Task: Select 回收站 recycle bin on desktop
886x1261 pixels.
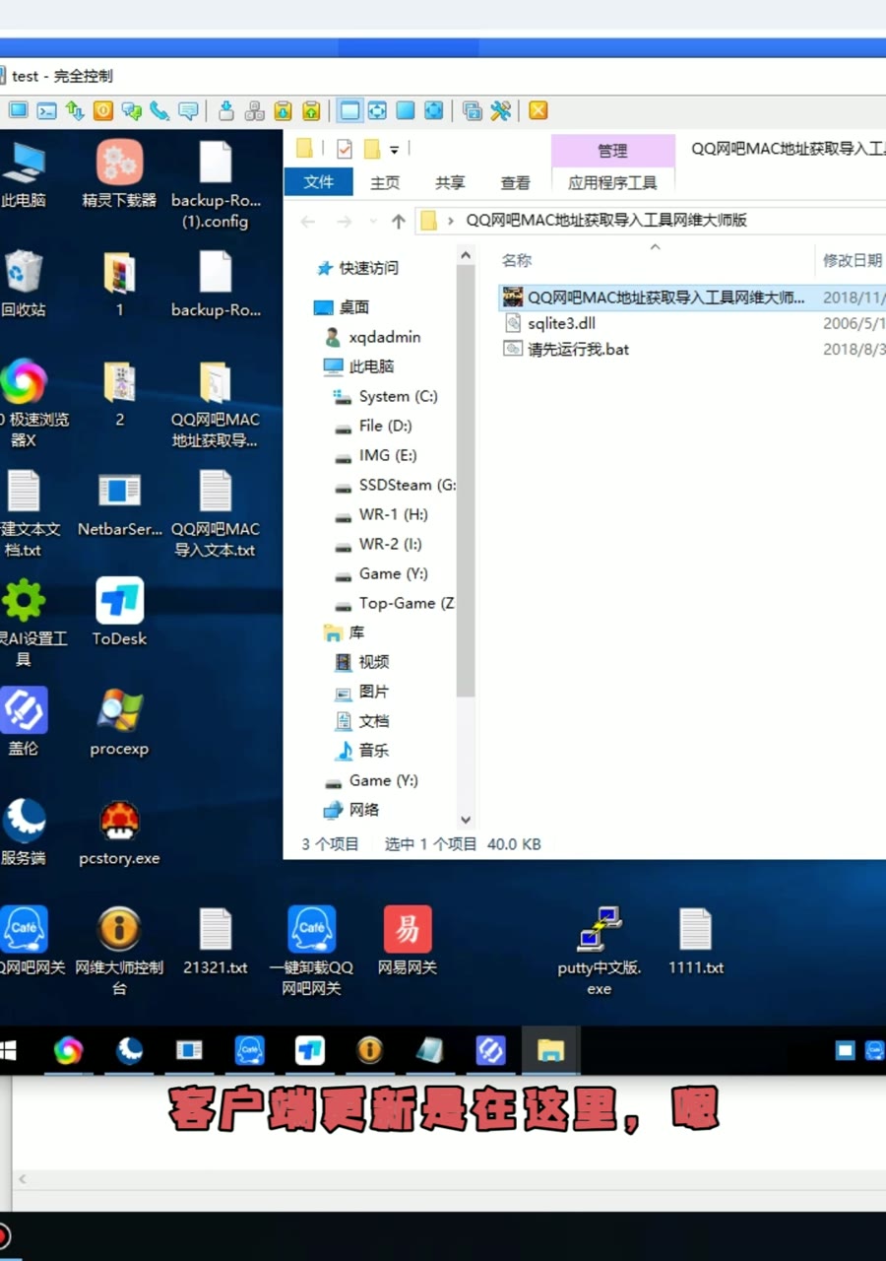Action: click(x=24, y=284)
